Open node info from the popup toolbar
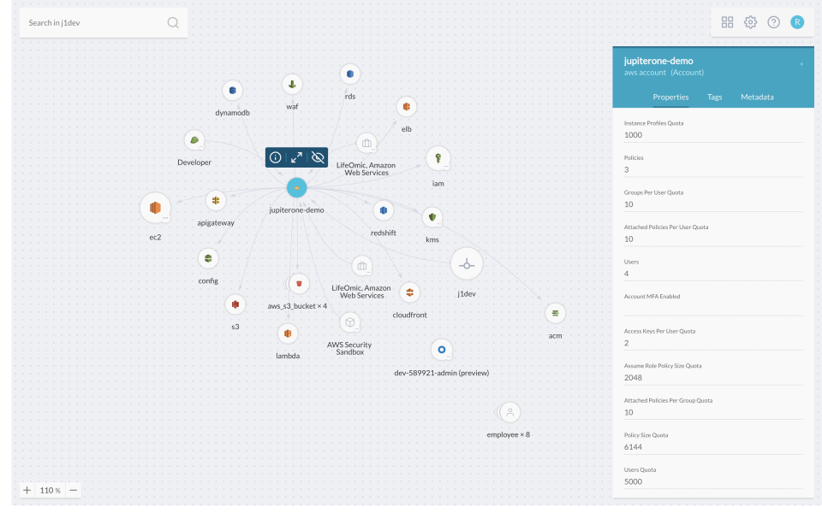 tap(275, 157)
